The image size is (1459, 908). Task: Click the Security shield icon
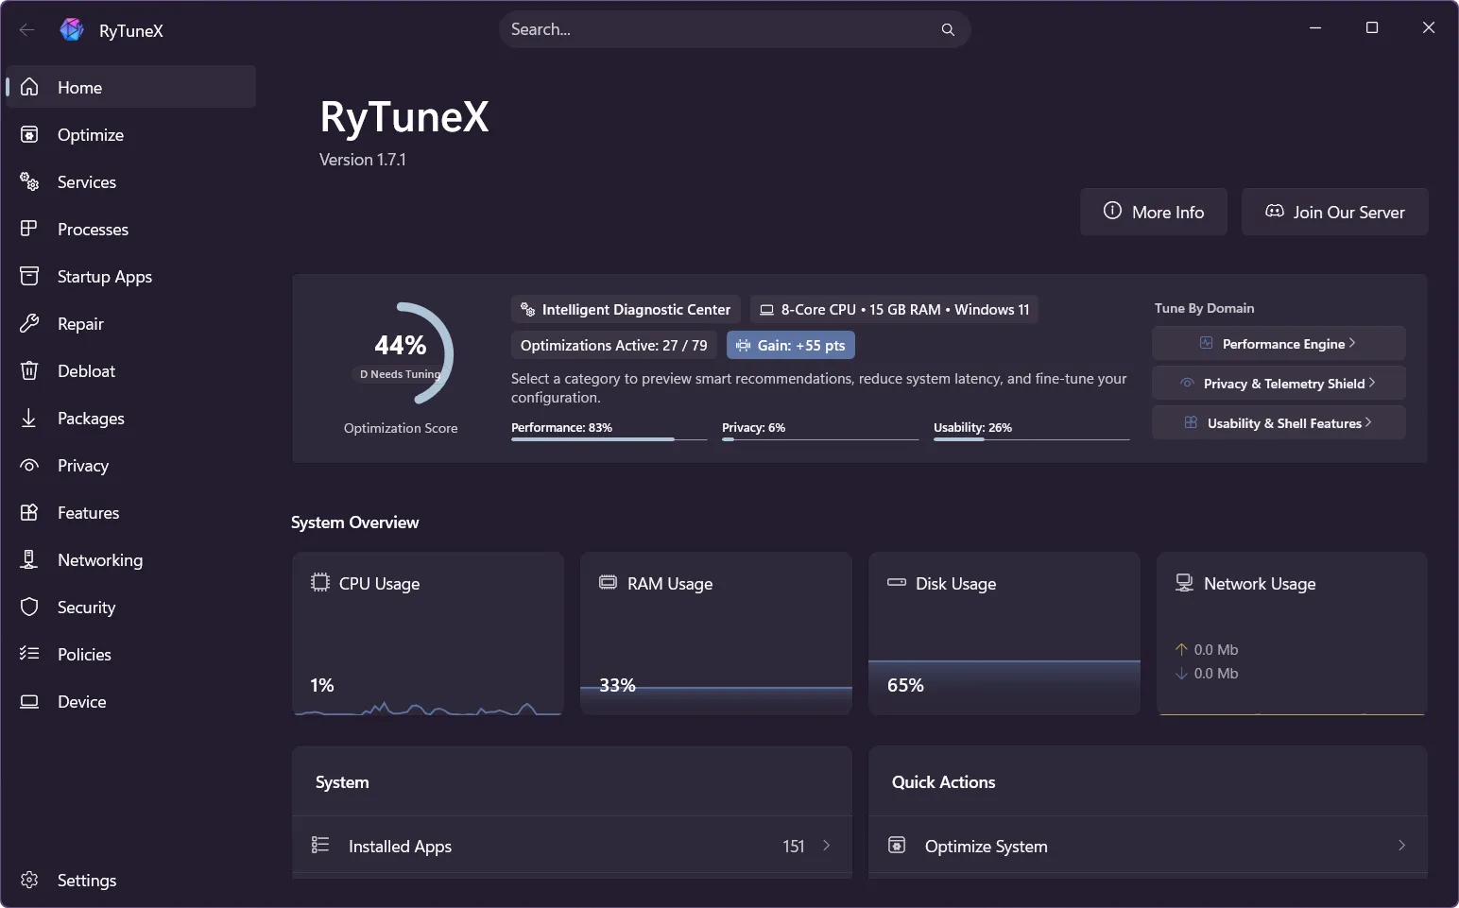pos(29,607)
